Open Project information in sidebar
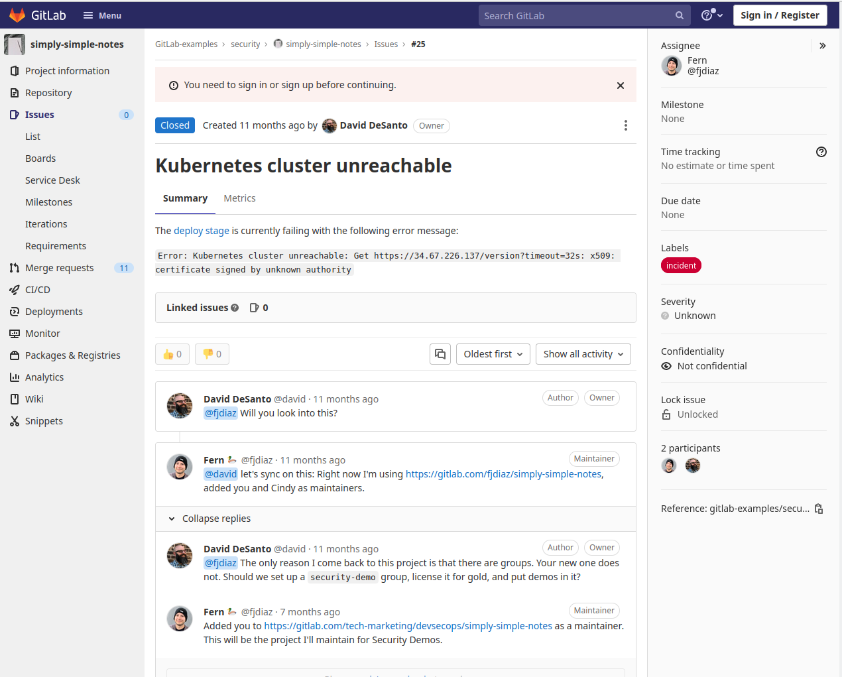The image size is (842, 677). click(67, 71)
